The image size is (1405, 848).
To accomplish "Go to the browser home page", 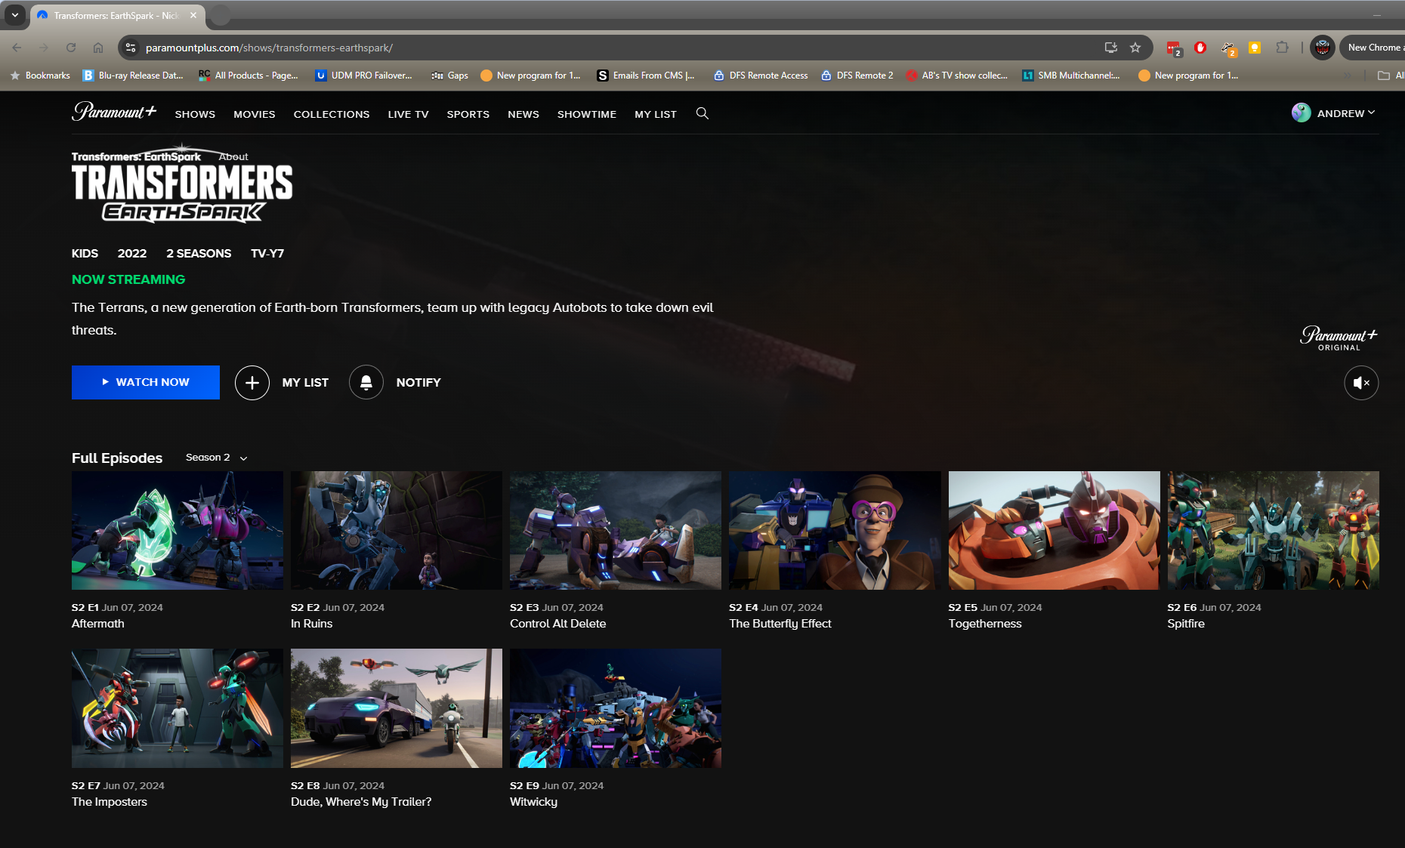I will tap(98, 48).
